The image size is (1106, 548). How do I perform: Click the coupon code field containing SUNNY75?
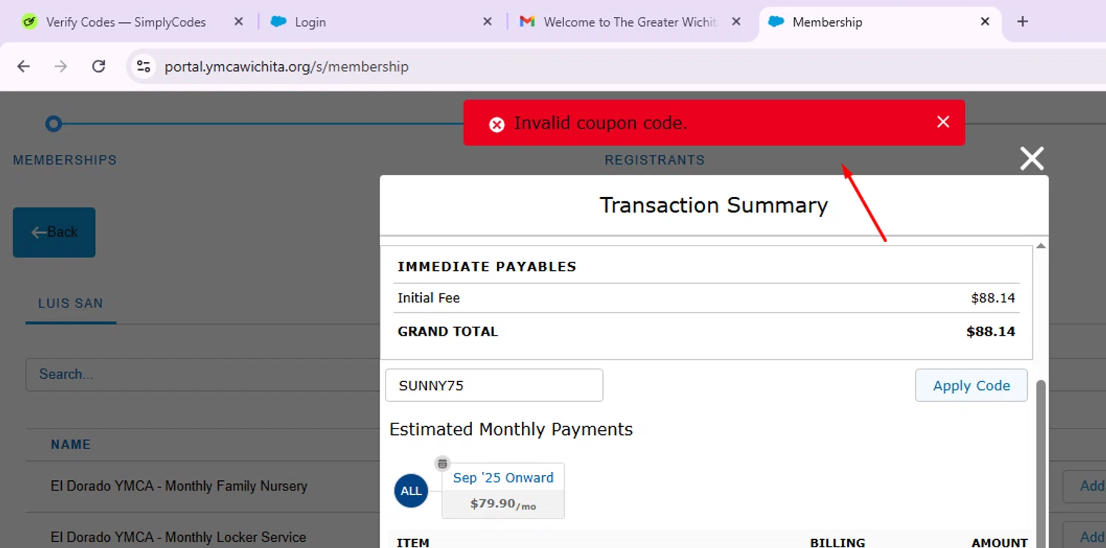coord(494,385)
